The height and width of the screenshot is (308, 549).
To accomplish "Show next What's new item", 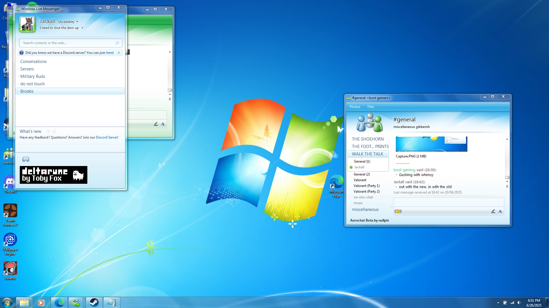I will click(x=54, y=131).
